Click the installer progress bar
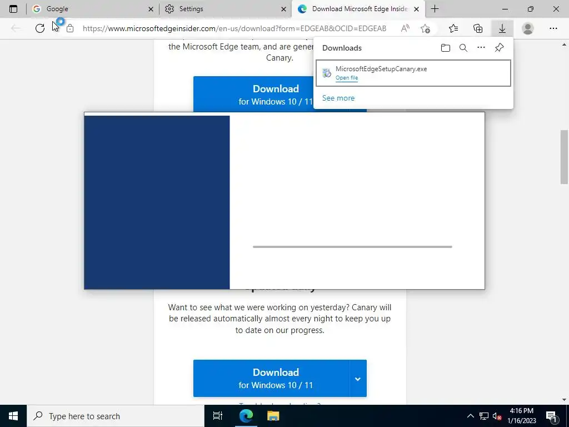 [x=352, y=247]
